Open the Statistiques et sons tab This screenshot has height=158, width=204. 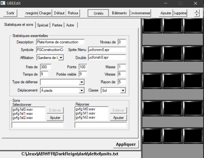coord(19,25)
